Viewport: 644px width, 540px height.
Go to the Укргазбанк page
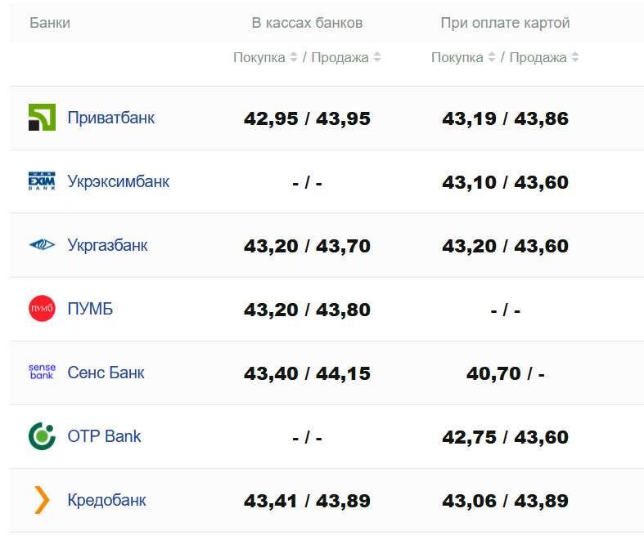coord(107,245)
